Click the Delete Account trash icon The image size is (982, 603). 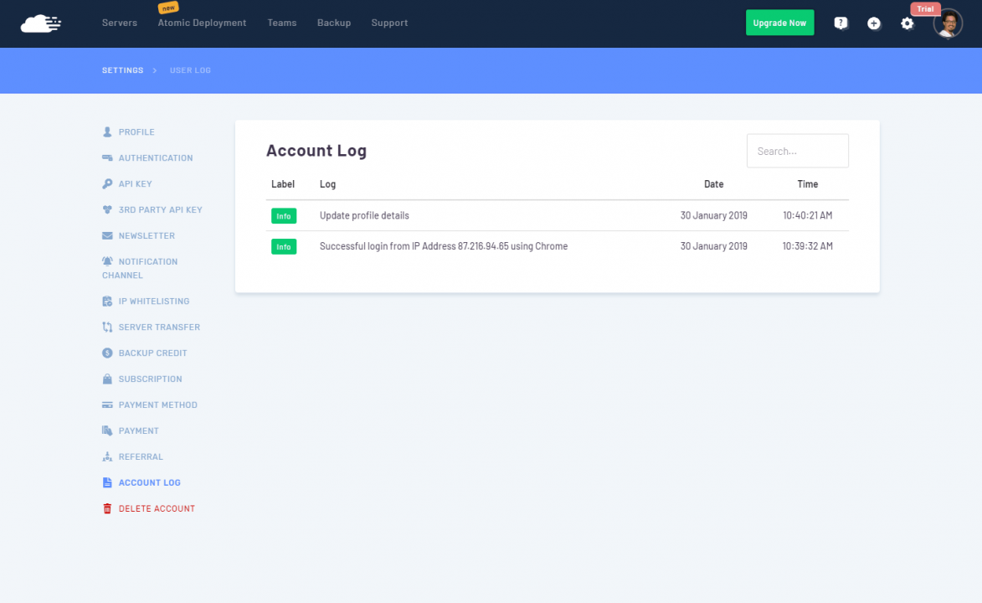pos(106,508)
